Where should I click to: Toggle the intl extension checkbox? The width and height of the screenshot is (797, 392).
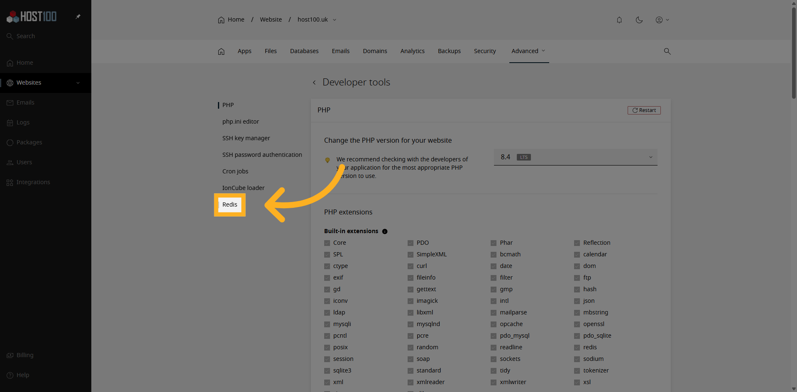[494, 301]
